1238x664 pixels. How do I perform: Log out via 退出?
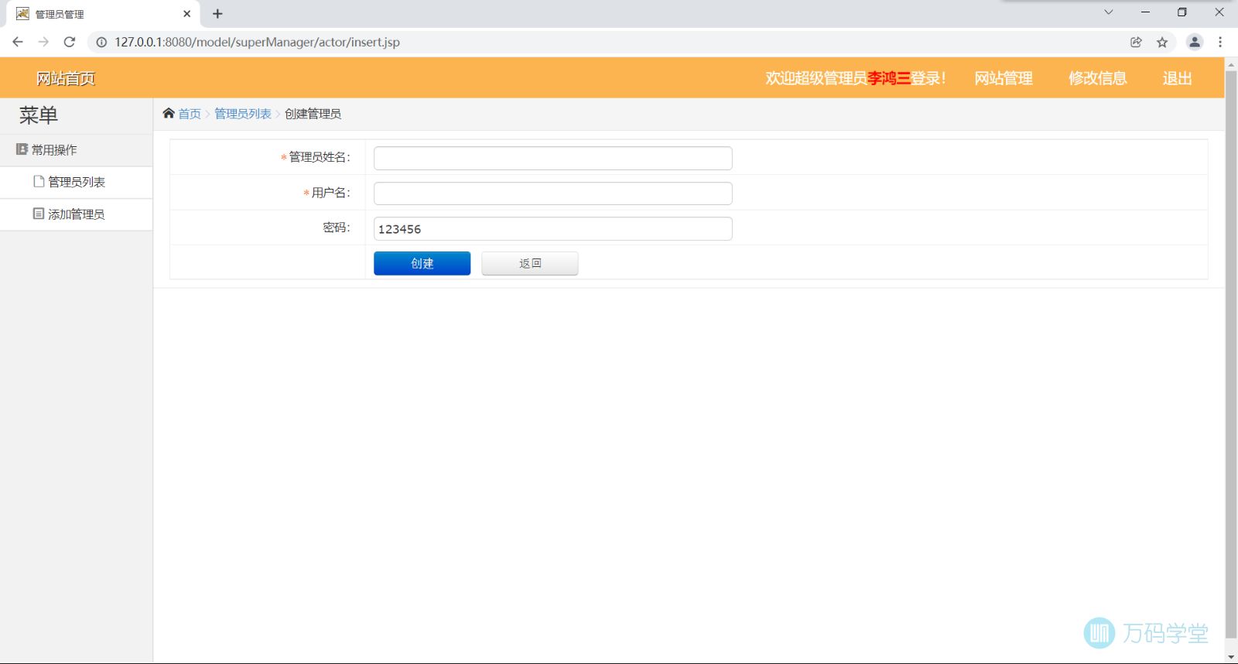(1177, 78)
